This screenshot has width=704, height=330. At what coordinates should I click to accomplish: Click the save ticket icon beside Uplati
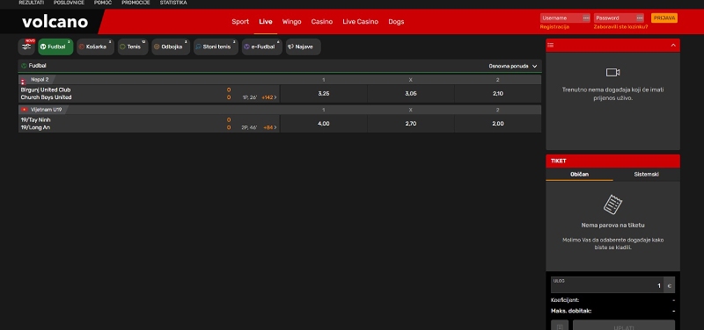pyautogui.click(x=560, y=325)
